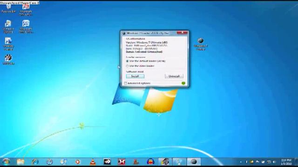
Task: Select the Windows Update desktop shortcut
Action: coord(8,27)
